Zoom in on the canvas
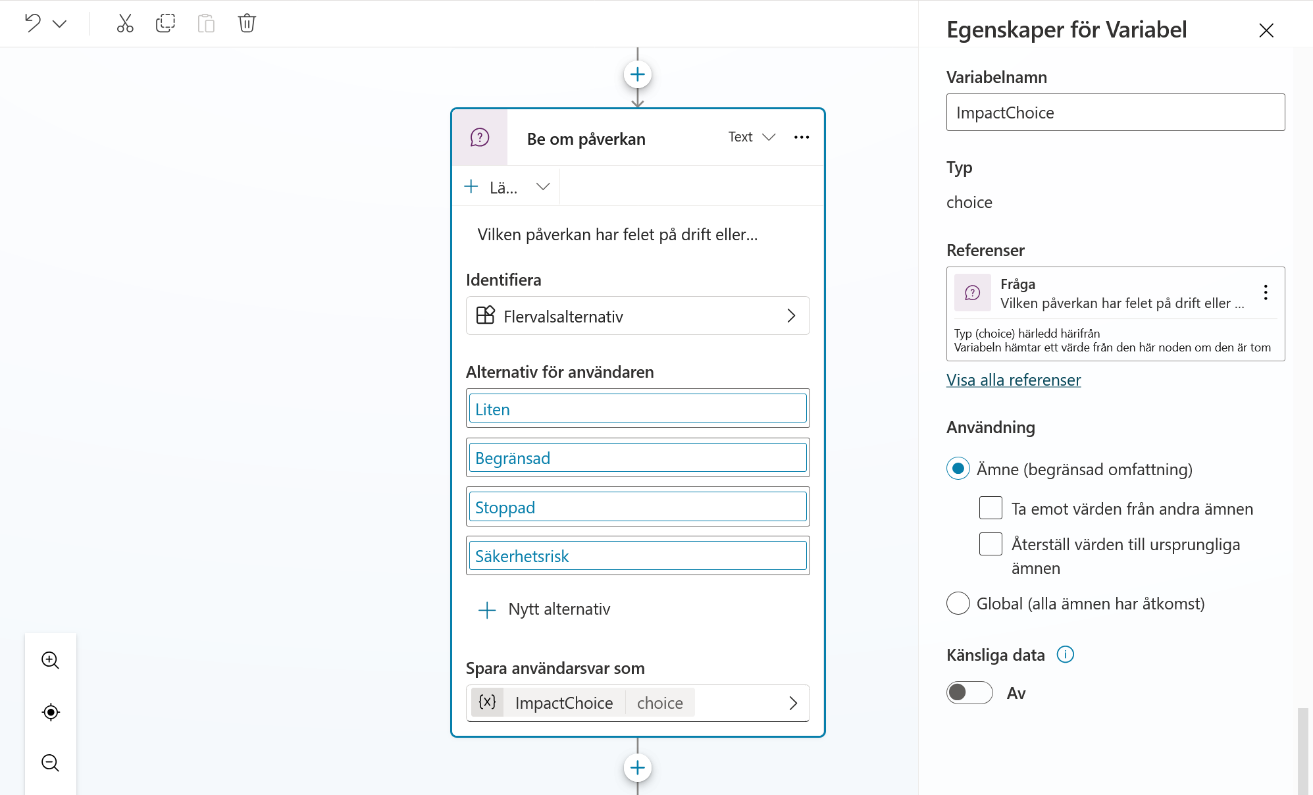The width and height of the screenshot is (1313, 795). click(51, 660)
